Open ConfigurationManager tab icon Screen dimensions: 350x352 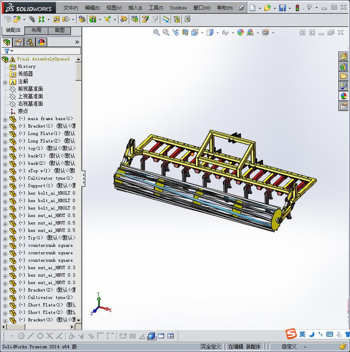[x=30, y=42]
